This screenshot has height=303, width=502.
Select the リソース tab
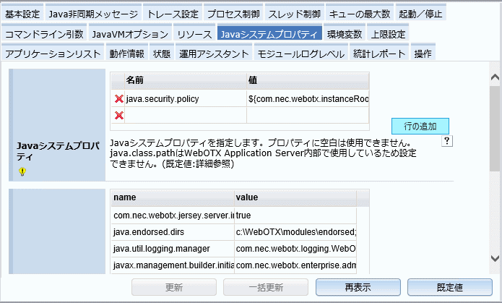tap(194, 34)
